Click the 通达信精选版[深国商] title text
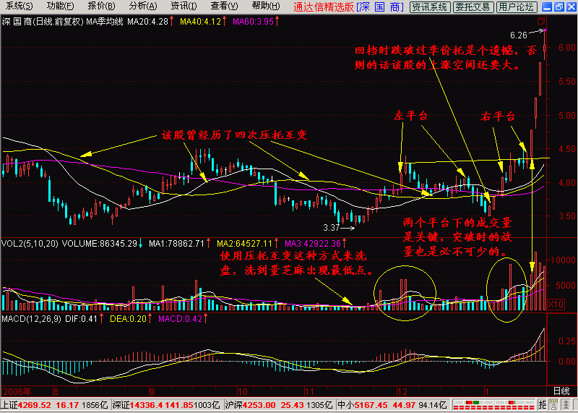Screen dimensions: 578x413 pyautogui.click(x=349, y=7)
